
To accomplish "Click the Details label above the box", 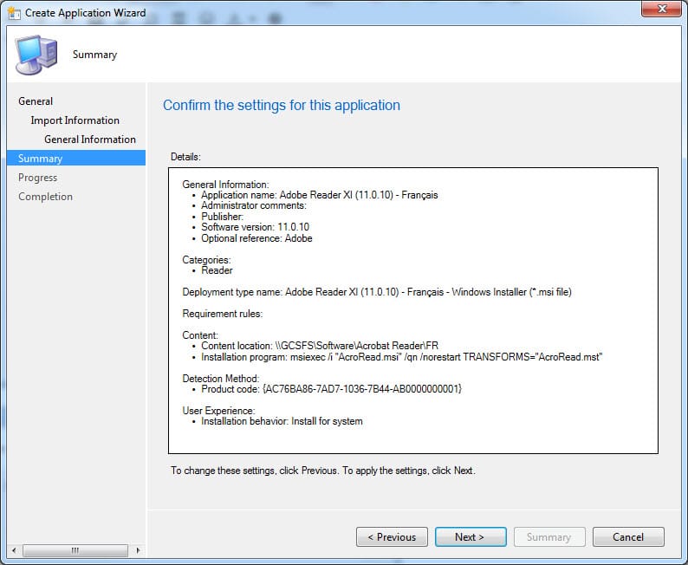I will (x=185, y=157).
